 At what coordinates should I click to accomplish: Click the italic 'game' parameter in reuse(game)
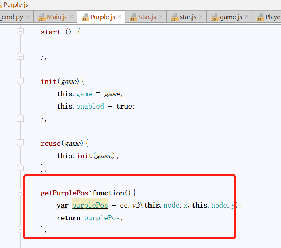[73, 143]
